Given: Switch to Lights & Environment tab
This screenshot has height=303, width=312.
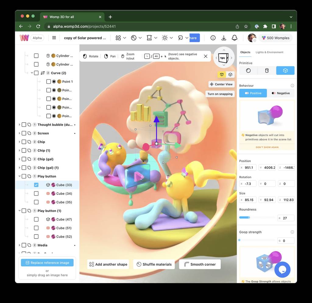Looking at the screenshot, I should tap(269, 52).
